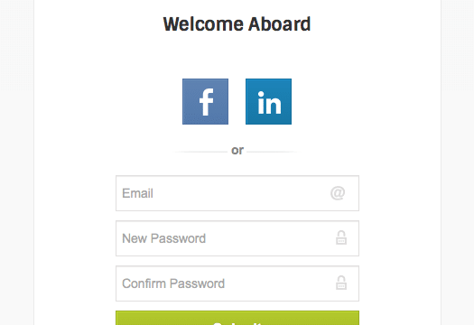Click the @ symbol in Email field
Screen dimensions: 474x325
pyautogui.click(x=338, y=193)
